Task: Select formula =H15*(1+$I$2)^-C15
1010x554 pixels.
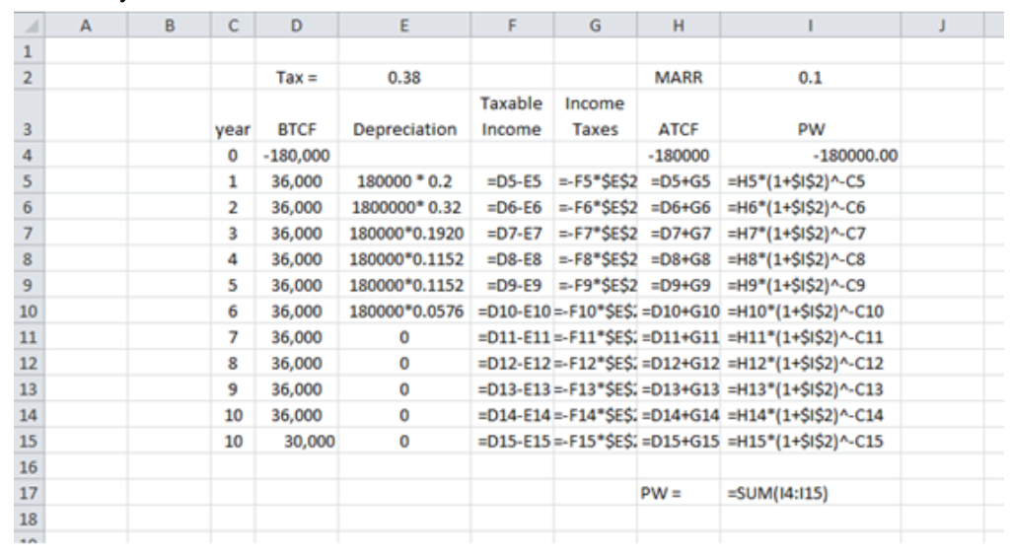Action: point(810,441)
